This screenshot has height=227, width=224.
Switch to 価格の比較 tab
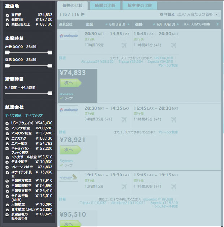click(x=73, y=5)
